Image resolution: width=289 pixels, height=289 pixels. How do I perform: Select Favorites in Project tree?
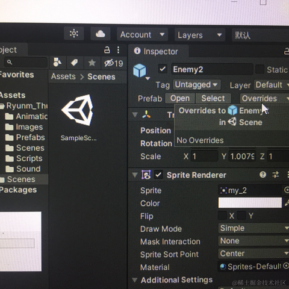pos(17,75)
